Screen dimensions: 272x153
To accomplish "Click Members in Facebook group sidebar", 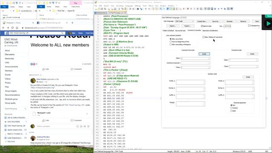I will click(8, 71).
